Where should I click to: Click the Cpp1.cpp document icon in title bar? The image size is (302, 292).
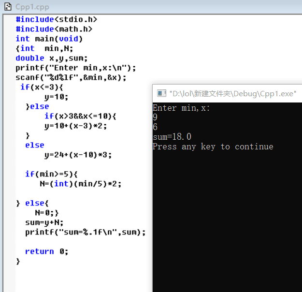tap(8, 7)
